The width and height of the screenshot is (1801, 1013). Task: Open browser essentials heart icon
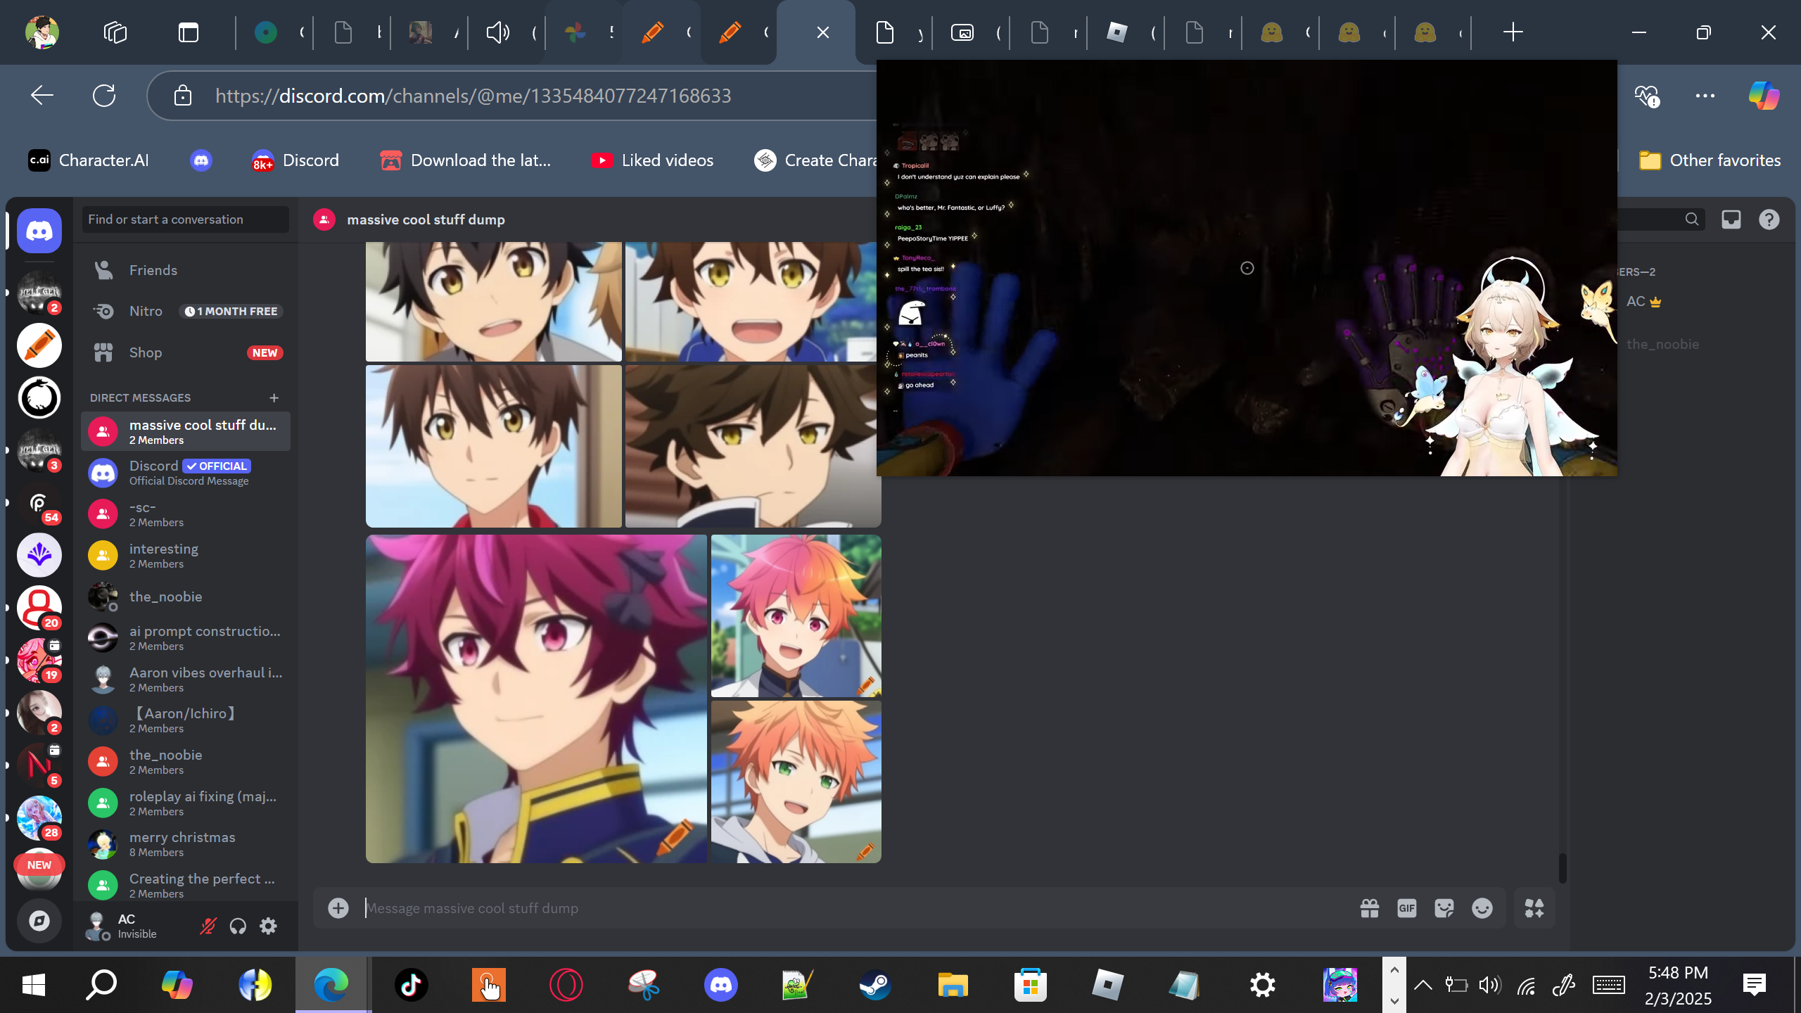tap(1646, 96)
